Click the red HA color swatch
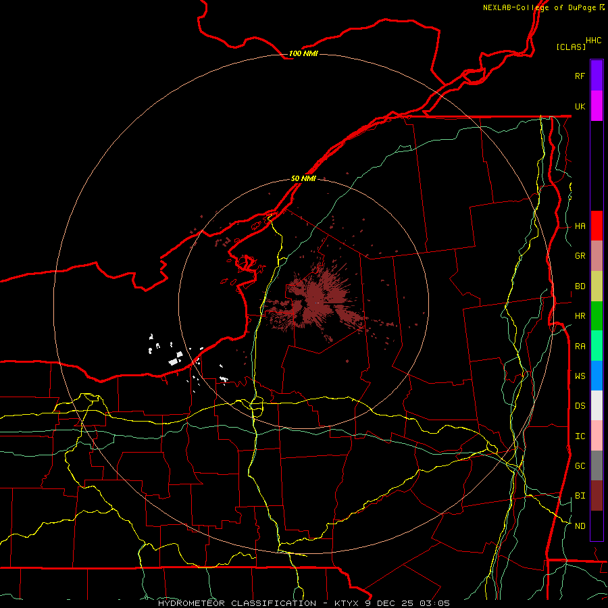Viewport: 608px width, 608px height. (x=597, y=226)
